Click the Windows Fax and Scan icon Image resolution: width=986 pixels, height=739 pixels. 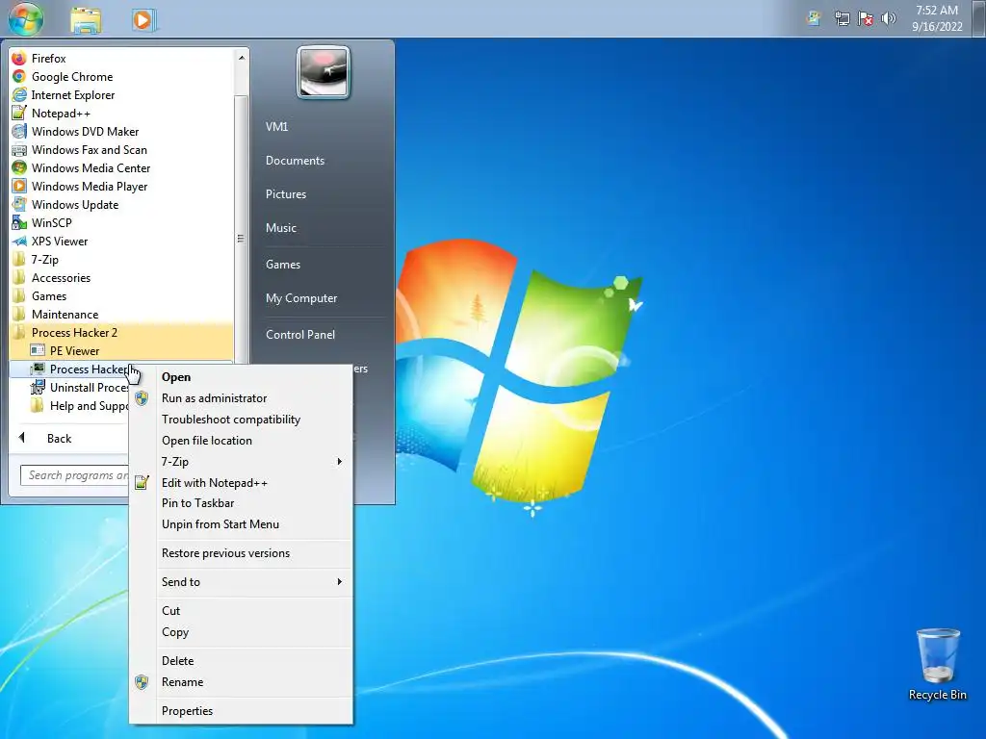(19, 149)
